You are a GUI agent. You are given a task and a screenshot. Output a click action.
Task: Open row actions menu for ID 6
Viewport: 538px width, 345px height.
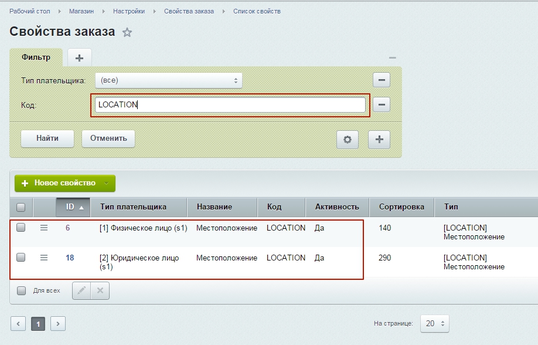click(x=44, y=228)
